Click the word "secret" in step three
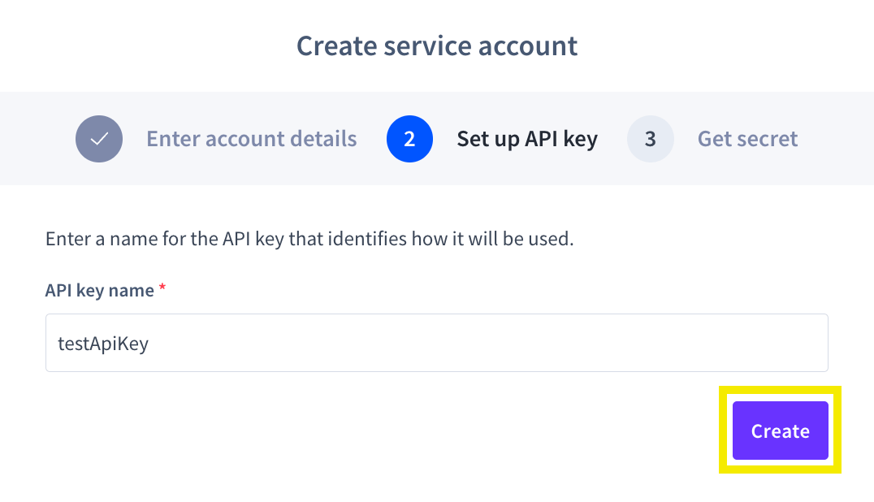Image resolution: width=874 pixels, height=502 pixels. (x=768, y=139)
